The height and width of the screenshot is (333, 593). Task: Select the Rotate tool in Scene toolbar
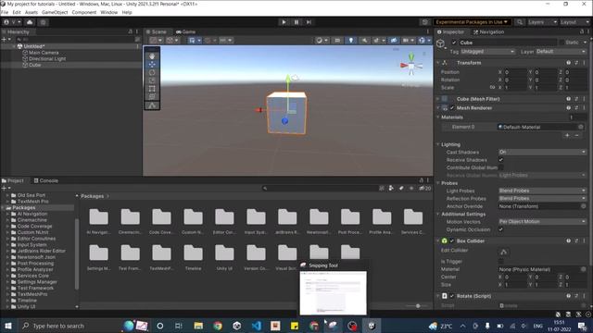(152, 72)
